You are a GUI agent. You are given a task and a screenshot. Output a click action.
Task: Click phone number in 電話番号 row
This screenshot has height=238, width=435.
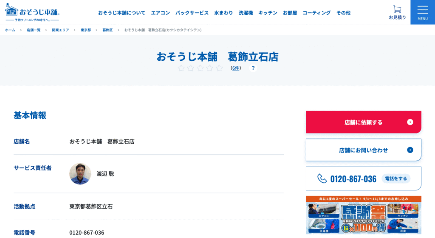coord(87,232)
